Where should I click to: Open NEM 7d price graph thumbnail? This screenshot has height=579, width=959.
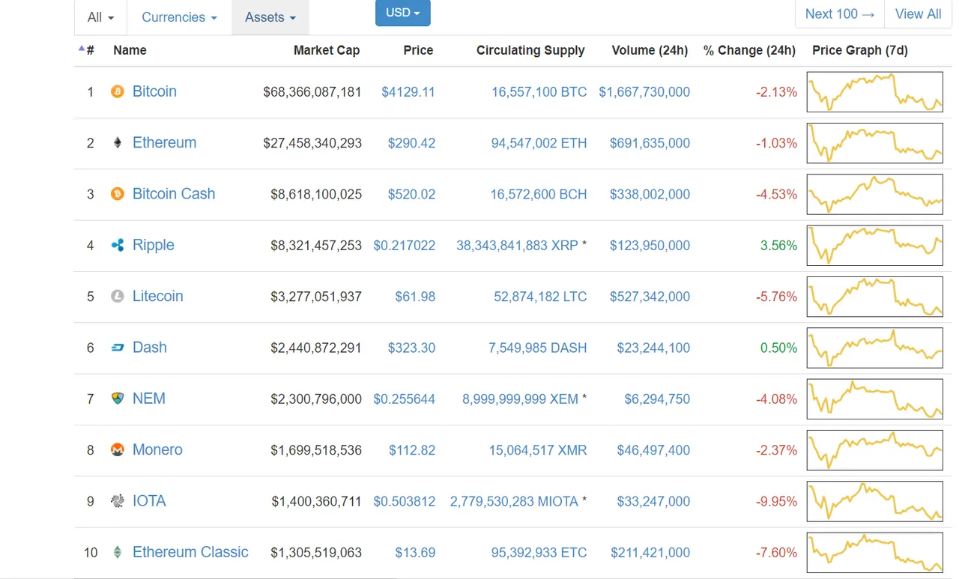click(875, 399)
